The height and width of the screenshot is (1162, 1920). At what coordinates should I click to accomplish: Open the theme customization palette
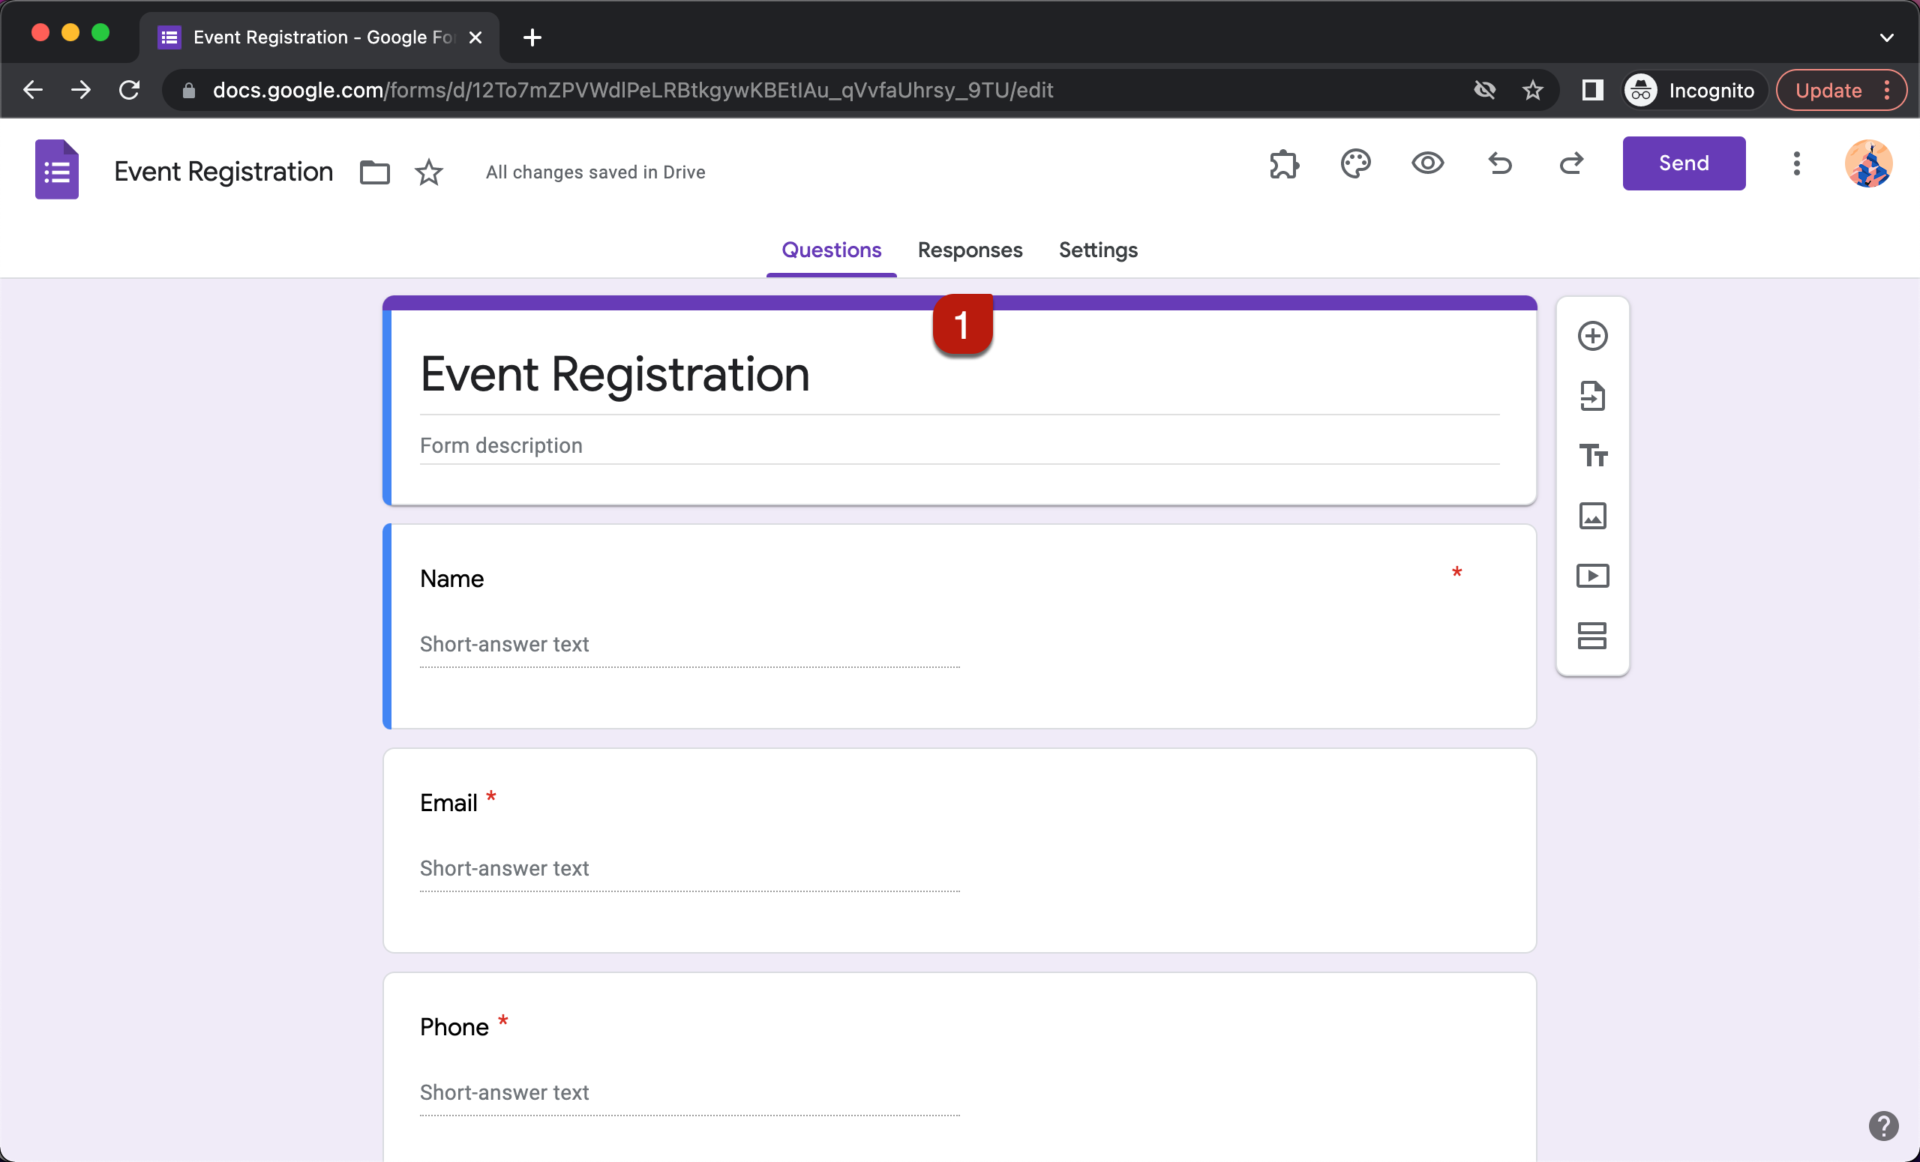click(1356, 163)
